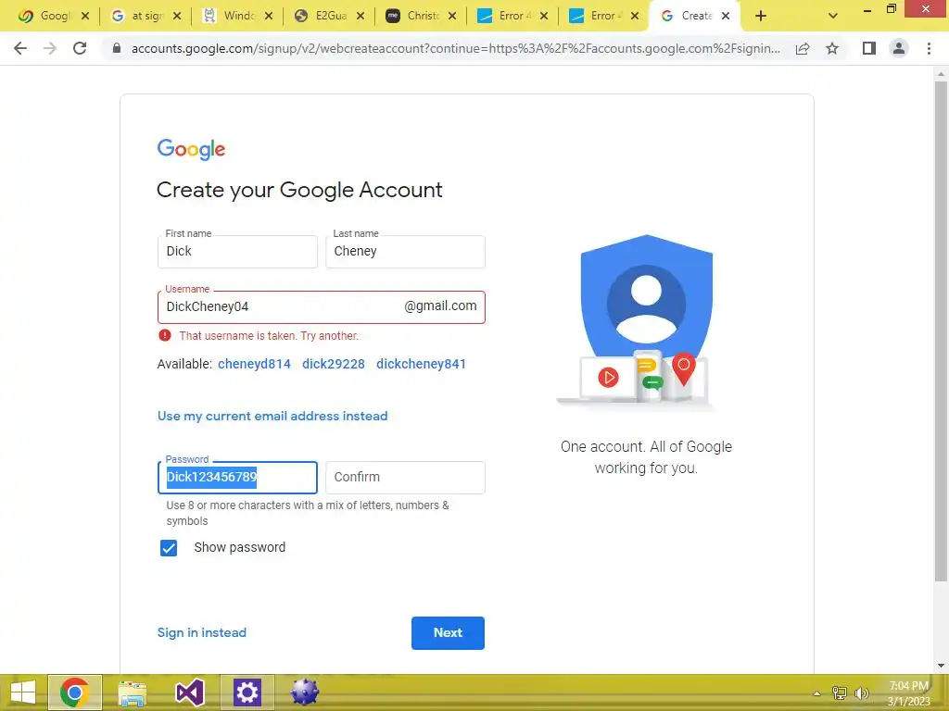Share this page icon
This screenshot has height=711, width=949.
(803, 48)
